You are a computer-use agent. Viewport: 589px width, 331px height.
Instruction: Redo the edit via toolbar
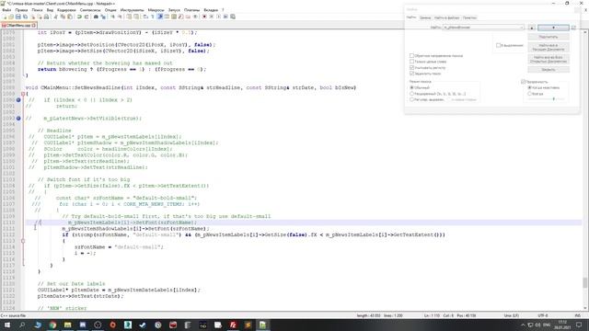click(x=87, y=17)
